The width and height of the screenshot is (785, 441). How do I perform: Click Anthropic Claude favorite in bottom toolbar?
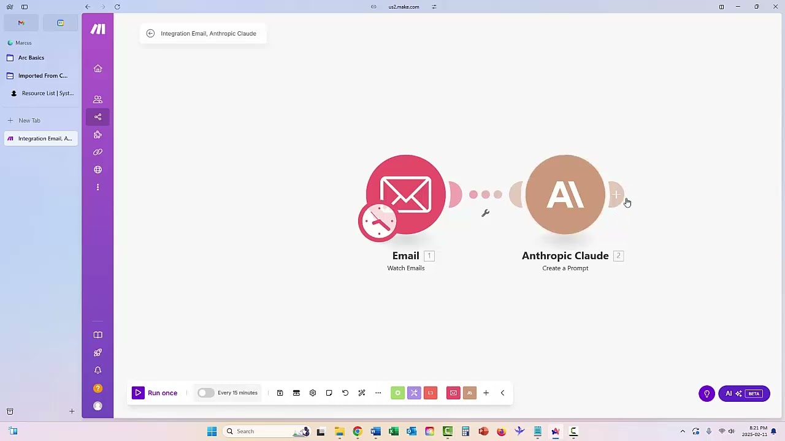coord(470,393)
